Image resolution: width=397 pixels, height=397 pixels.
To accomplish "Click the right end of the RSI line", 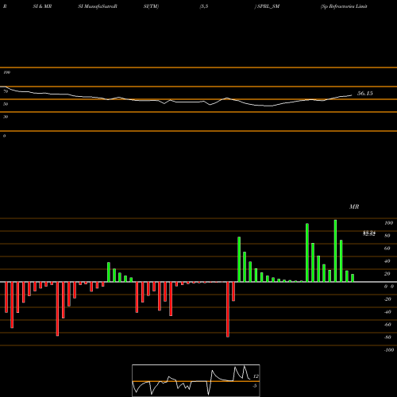I will 352,95.
